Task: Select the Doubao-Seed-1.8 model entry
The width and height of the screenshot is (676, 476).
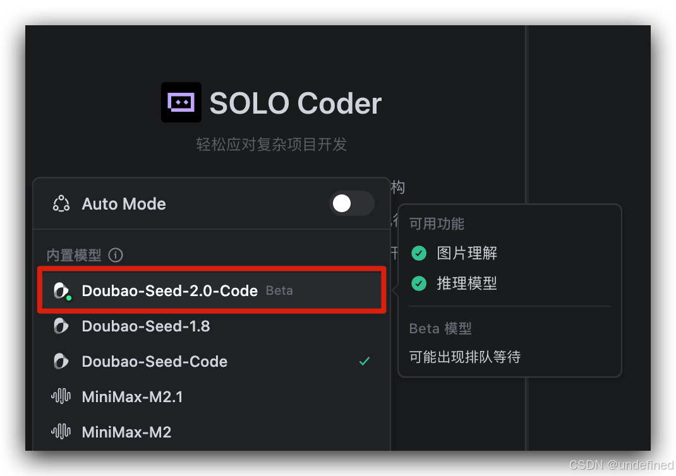Action: [146, 326]
